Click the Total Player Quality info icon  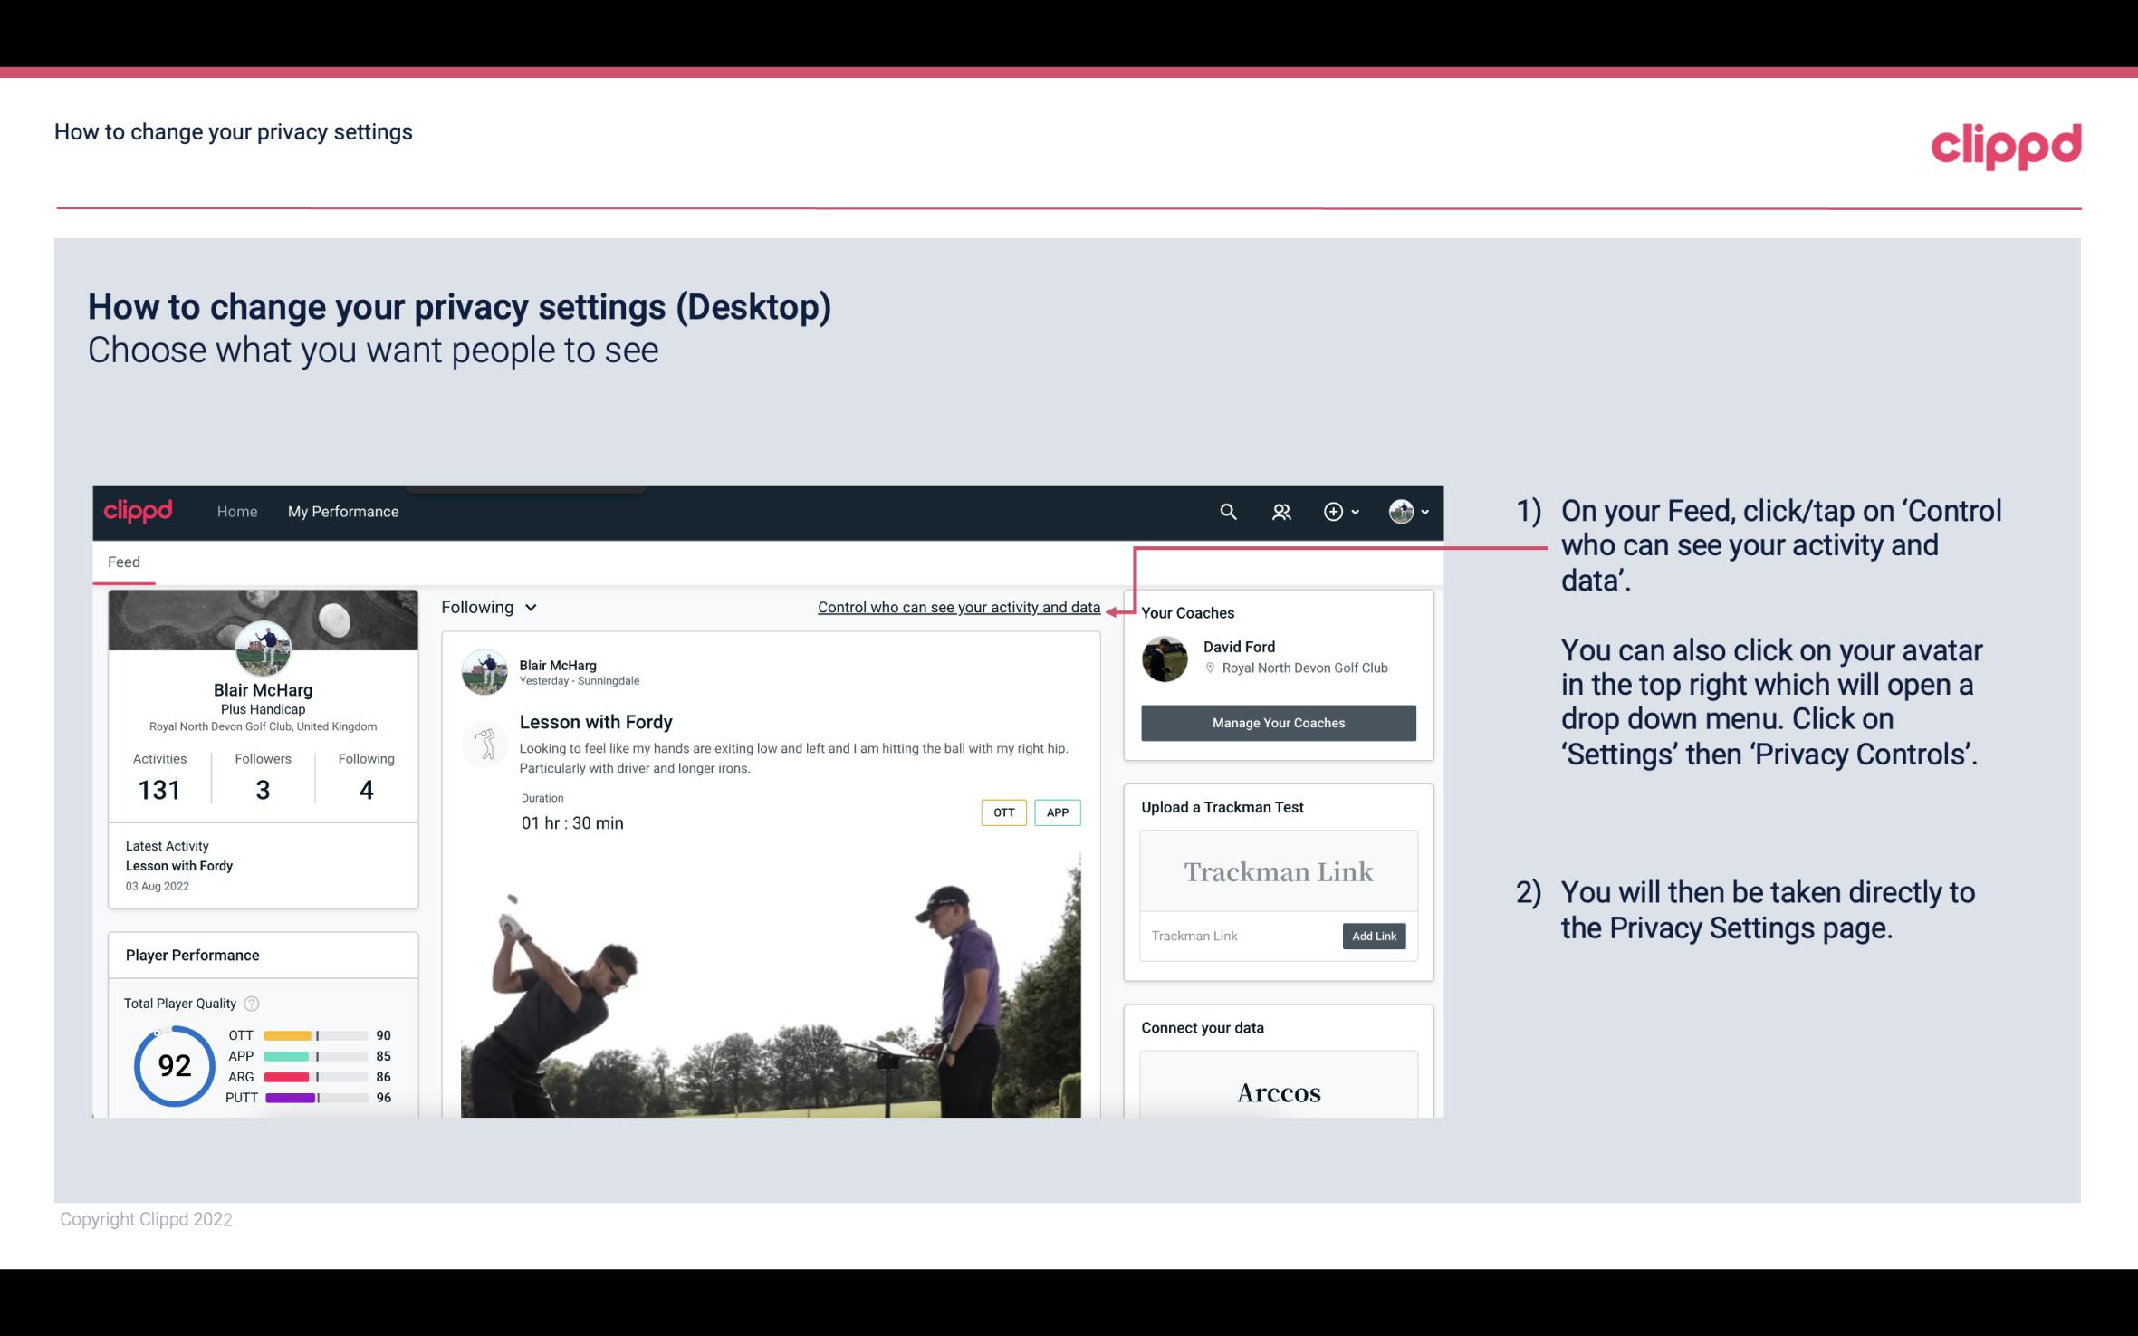(251, 1002)
